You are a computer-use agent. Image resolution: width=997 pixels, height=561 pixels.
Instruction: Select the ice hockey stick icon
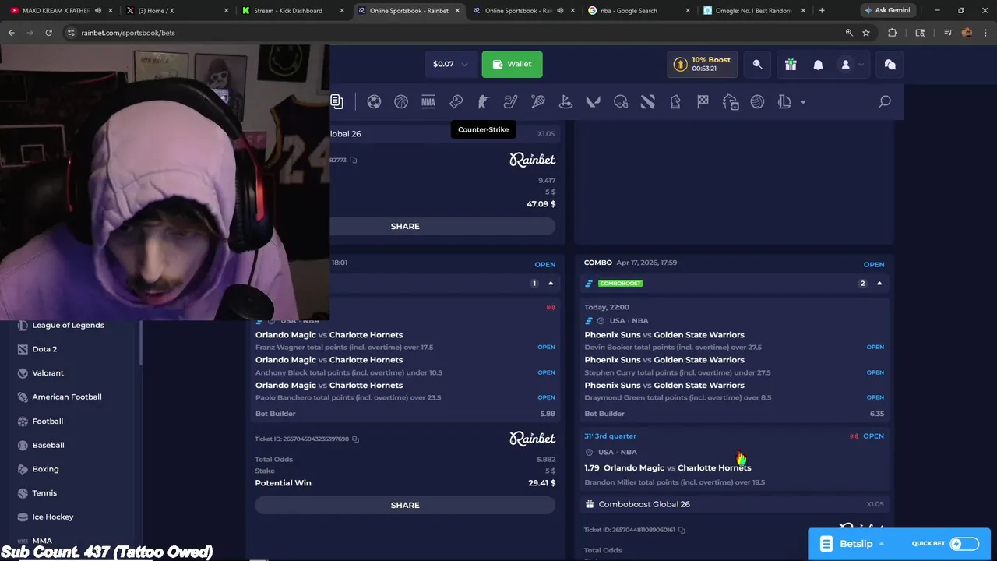pos(510,101)
